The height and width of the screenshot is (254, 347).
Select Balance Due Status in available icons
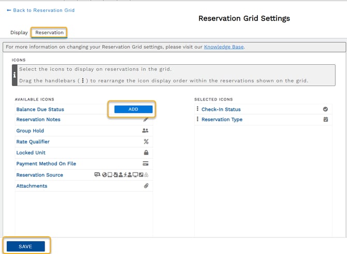tap(40, 109)
